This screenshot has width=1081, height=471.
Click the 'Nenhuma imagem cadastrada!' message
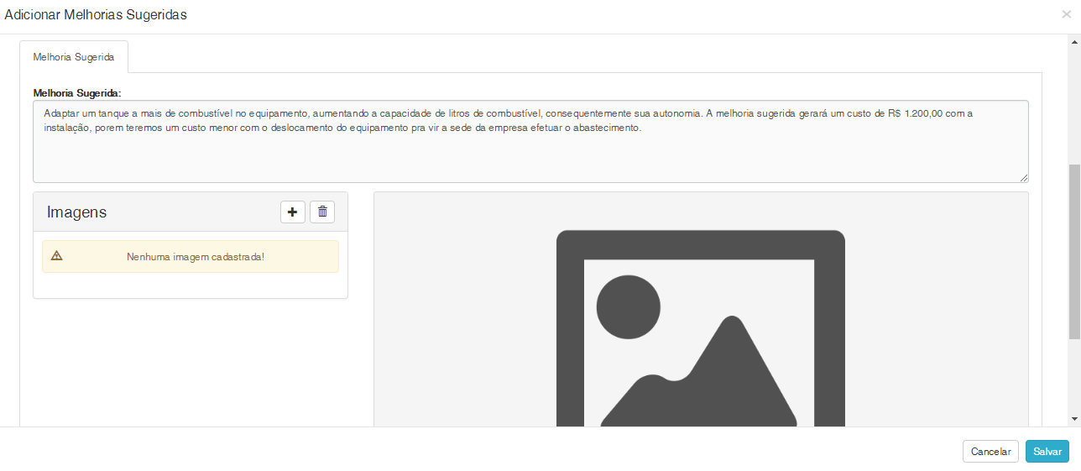pyautogui.click(x=196, y=257)
